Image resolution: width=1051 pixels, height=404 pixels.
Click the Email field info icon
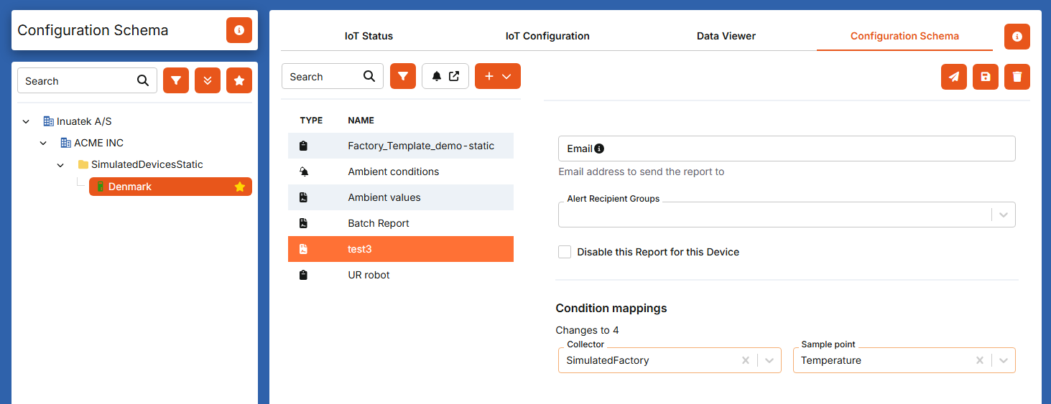(599, 149)
